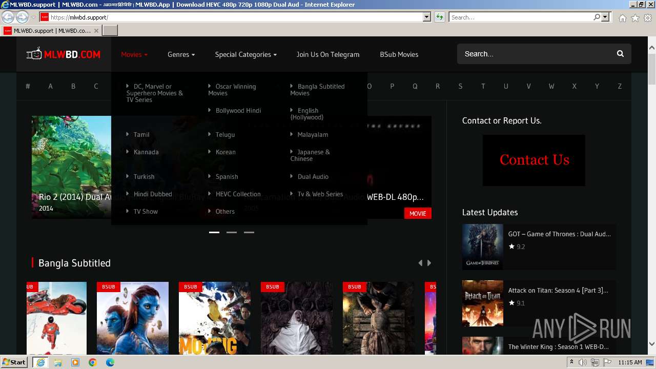Expand the recent pages dropdown arrow
The height and width of the screenshot is (369, 656).
tap(33, 17)
